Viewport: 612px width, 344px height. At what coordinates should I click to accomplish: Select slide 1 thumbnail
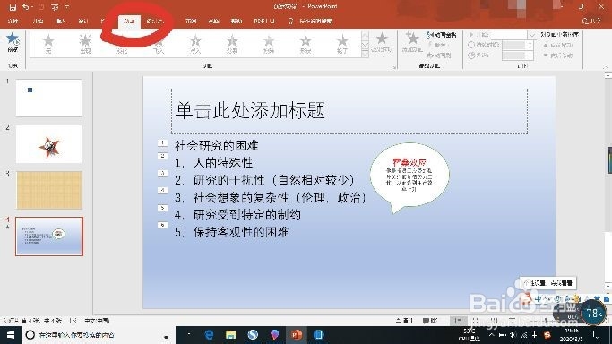click(48, 98)
